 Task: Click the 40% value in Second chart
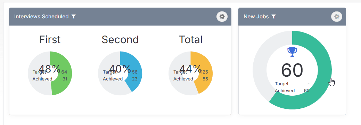[x=120, y=69]
